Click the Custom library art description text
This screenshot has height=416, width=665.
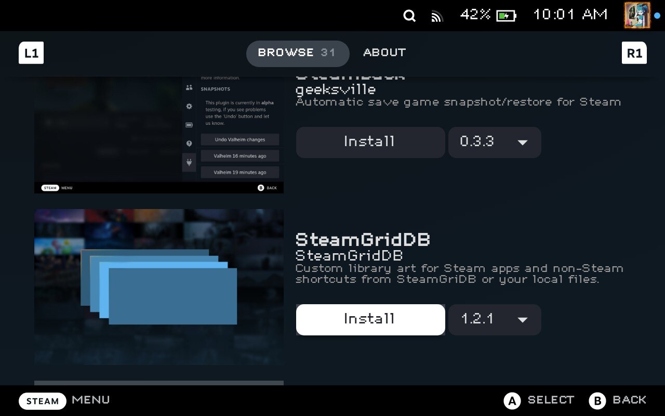click(x=459, y=274)
